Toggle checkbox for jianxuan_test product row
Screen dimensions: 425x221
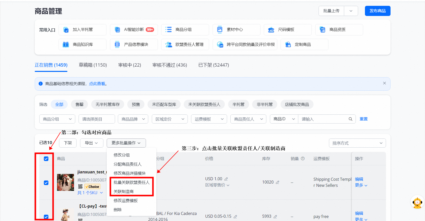46,183
